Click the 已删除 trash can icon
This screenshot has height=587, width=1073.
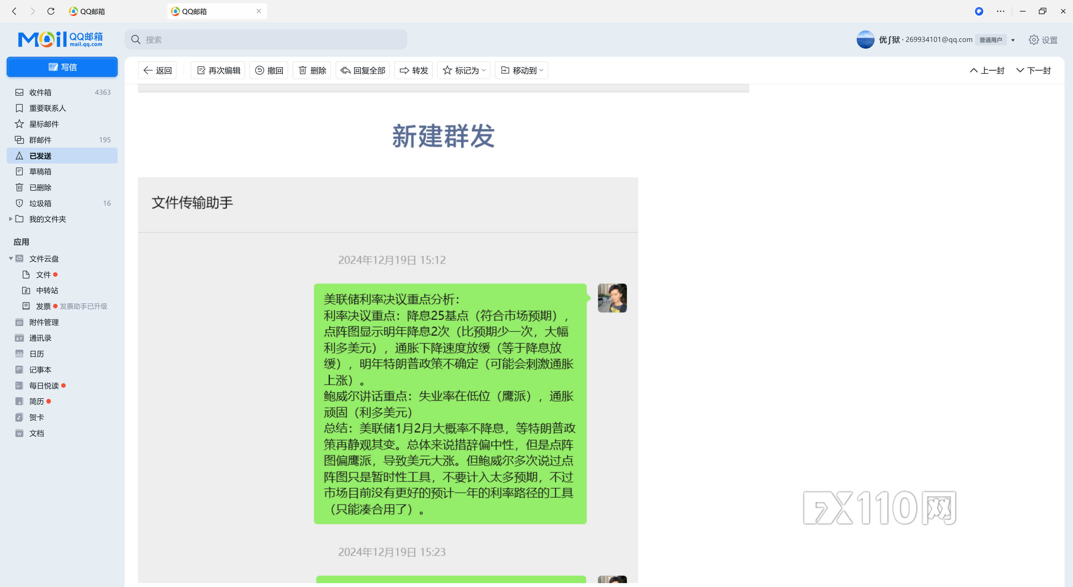pyautogui.click(x=19, y=187)
